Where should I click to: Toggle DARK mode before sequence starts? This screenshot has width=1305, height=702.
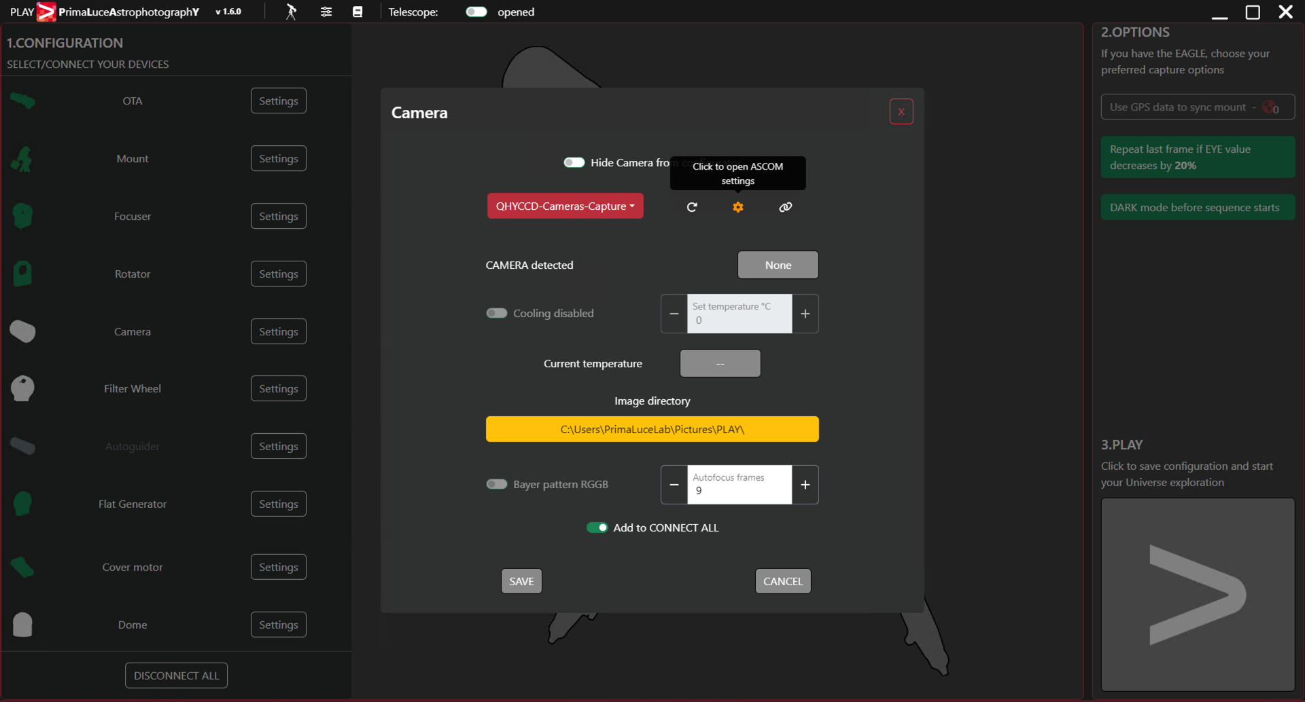tap(1198, 207)
